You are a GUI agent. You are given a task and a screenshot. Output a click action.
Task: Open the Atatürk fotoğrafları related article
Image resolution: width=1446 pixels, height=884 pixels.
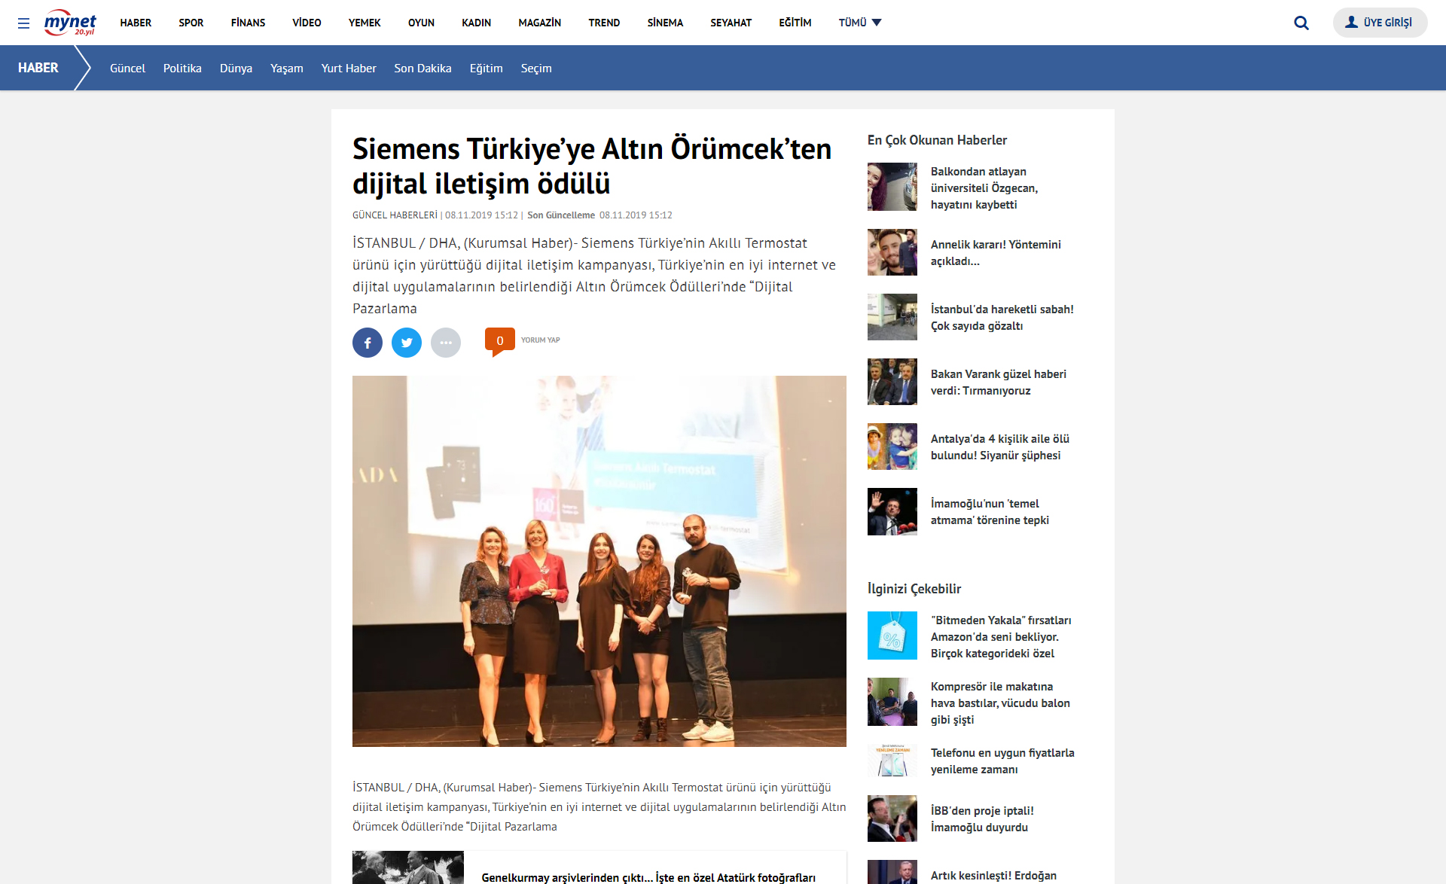(x=648, y=877)
